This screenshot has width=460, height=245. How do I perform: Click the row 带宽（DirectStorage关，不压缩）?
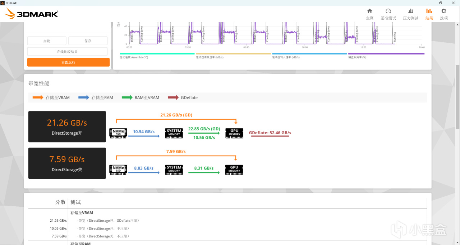(103, 236)
